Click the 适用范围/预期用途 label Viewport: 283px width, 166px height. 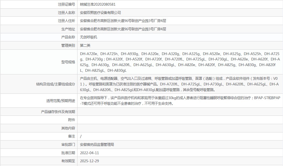click(61, 101)
